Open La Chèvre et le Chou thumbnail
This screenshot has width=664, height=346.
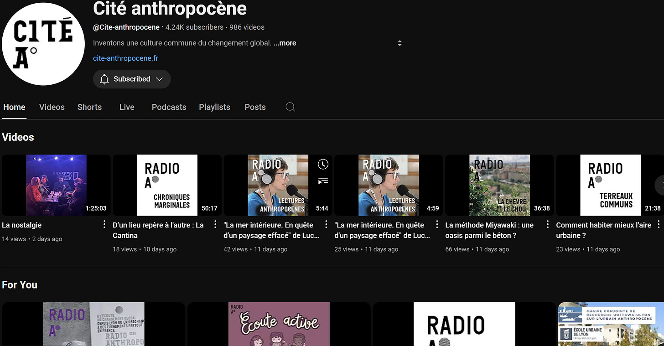(x=499, y=185)
